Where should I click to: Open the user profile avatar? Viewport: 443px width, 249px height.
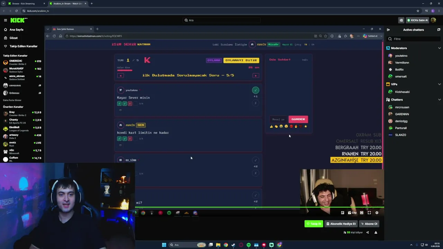tap(434, 20)
